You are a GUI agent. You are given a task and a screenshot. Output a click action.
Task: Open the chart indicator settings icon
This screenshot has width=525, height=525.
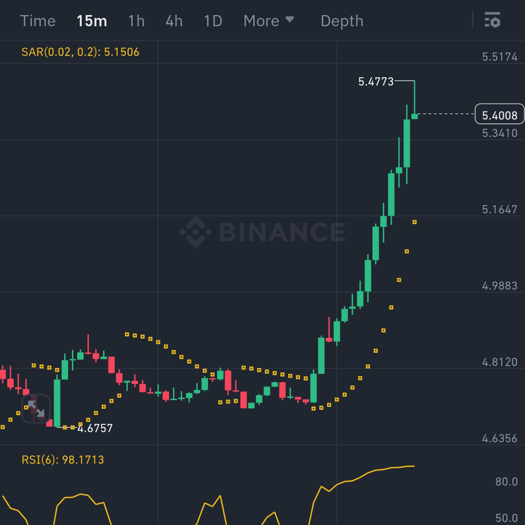(x=492, y=20)
